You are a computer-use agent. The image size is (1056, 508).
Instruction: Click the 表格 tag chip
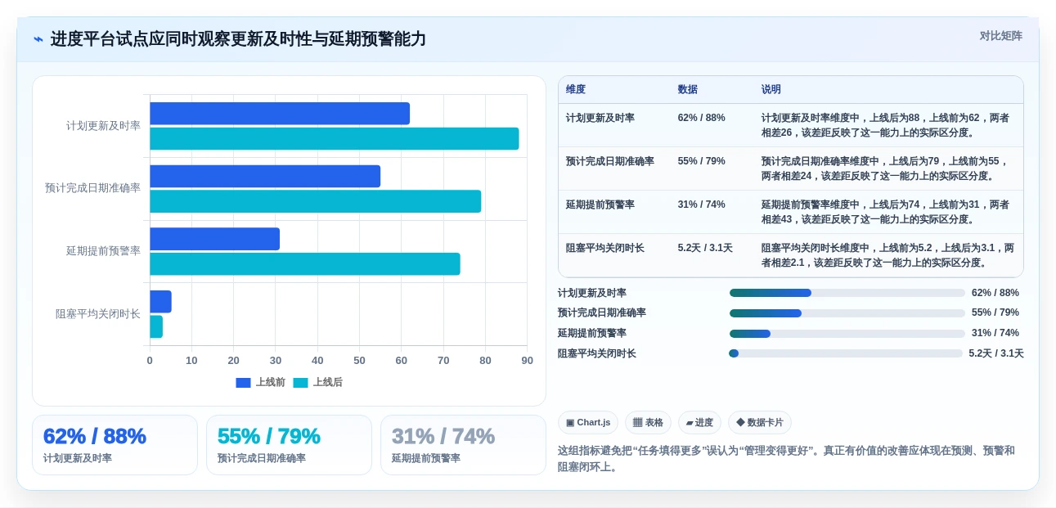pos(648,423)
